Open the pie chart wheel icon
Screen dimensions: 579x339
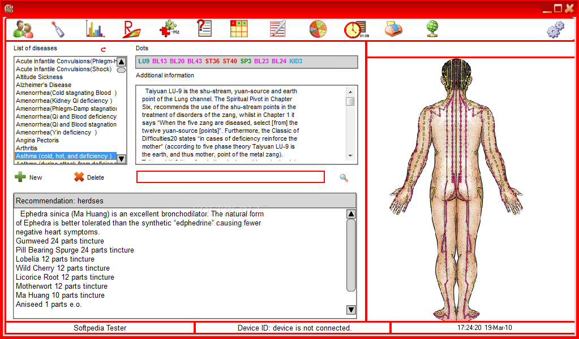(318, 29)
